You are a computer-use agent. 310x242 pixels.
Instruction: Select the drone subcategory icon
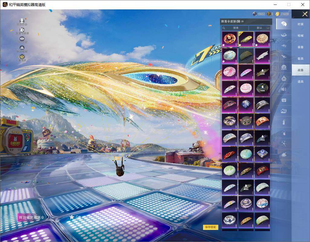[284, 46]
